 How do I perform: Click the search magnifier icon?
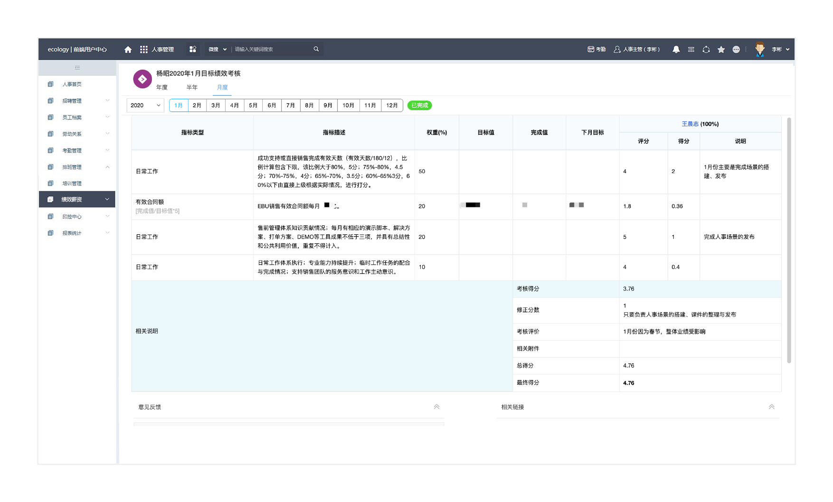(316, 49)
